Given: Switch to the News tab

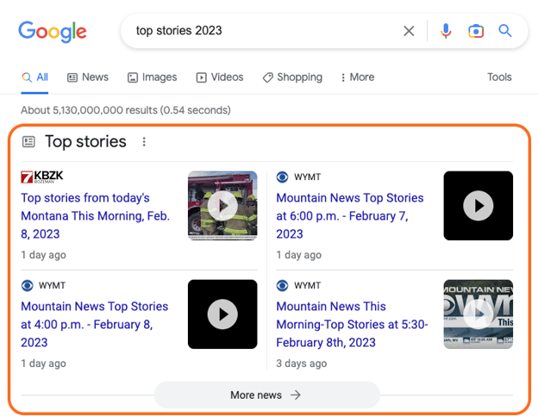Looking at the screenshot, I should (88, 78).
